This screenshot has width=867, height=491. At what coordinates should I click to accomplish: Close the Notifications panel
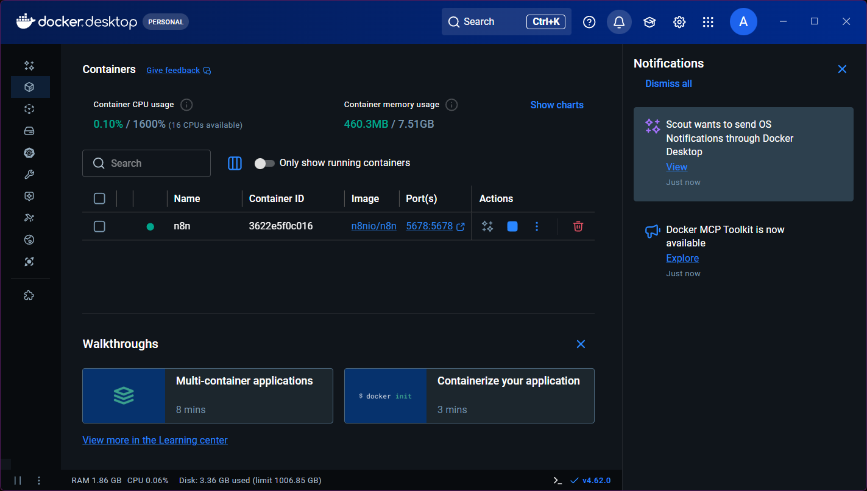pos(842,69)
